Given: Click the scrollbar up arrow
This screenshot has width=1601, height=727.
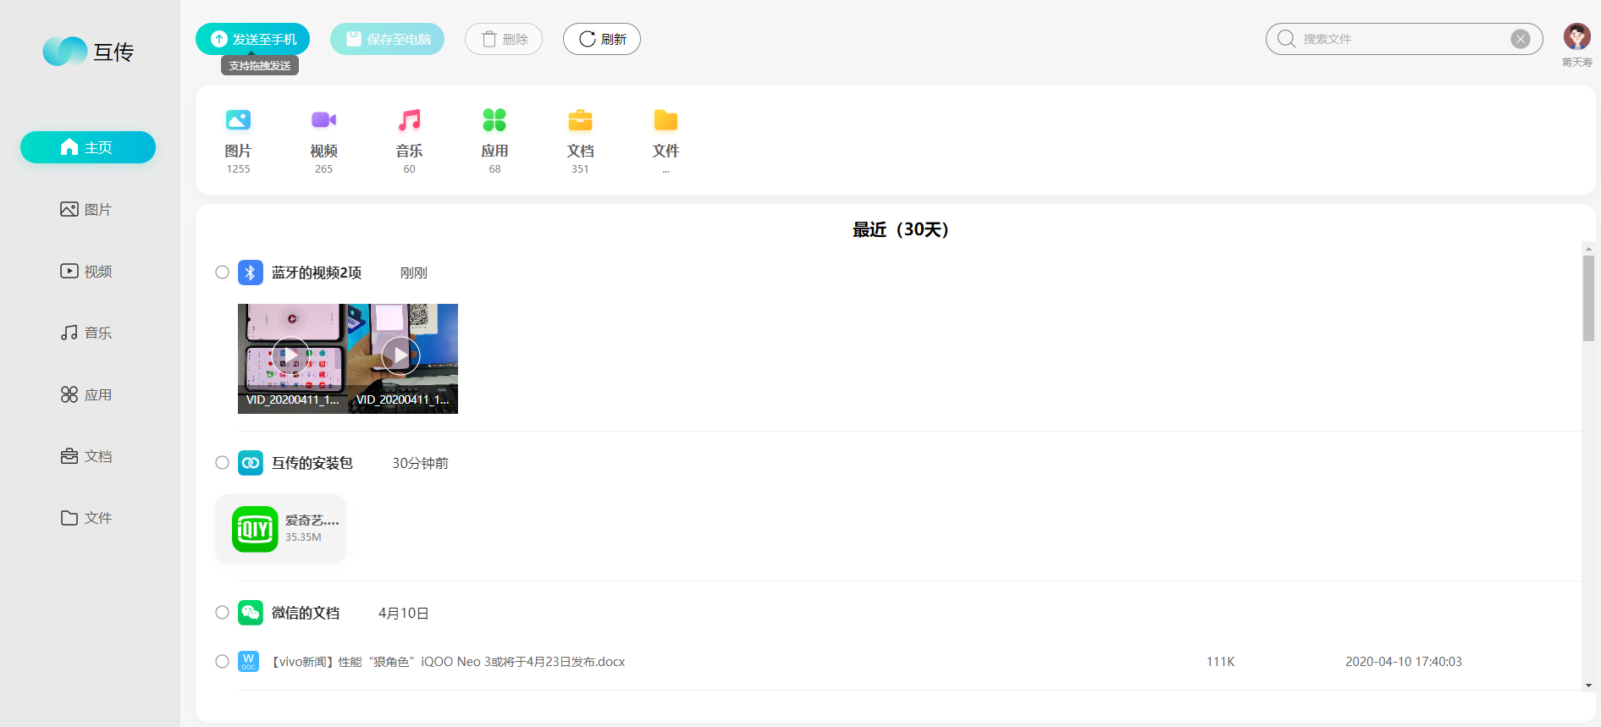Looking at the screenshot, I should (1588, 248).
